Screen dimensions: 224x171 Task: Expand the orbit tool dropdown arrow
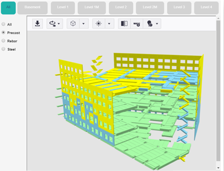coord(59,23)
